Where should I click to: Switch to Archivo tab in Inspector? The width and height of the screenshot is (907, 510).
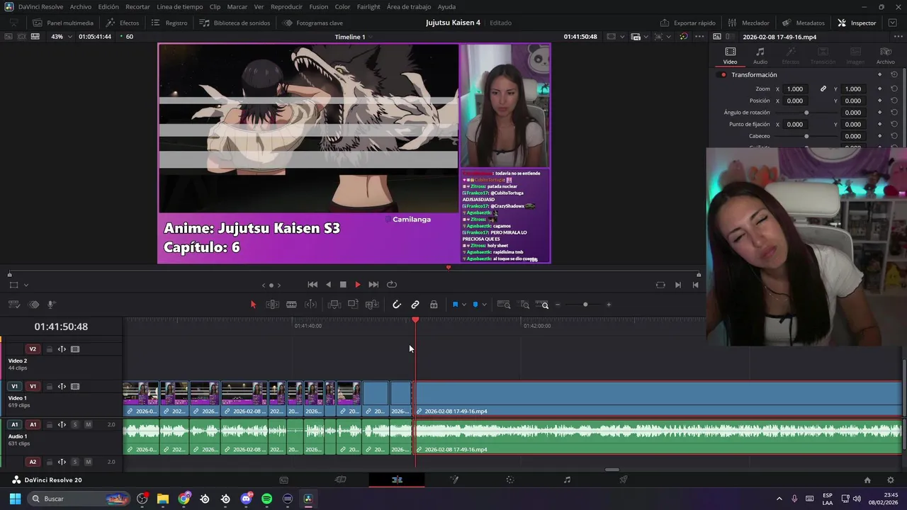tap(885, 56)
